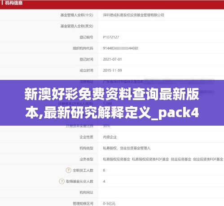Click the 机构网址 label
Image resolution: width=224 pixels, height=206 pixels.
point(86,193)
